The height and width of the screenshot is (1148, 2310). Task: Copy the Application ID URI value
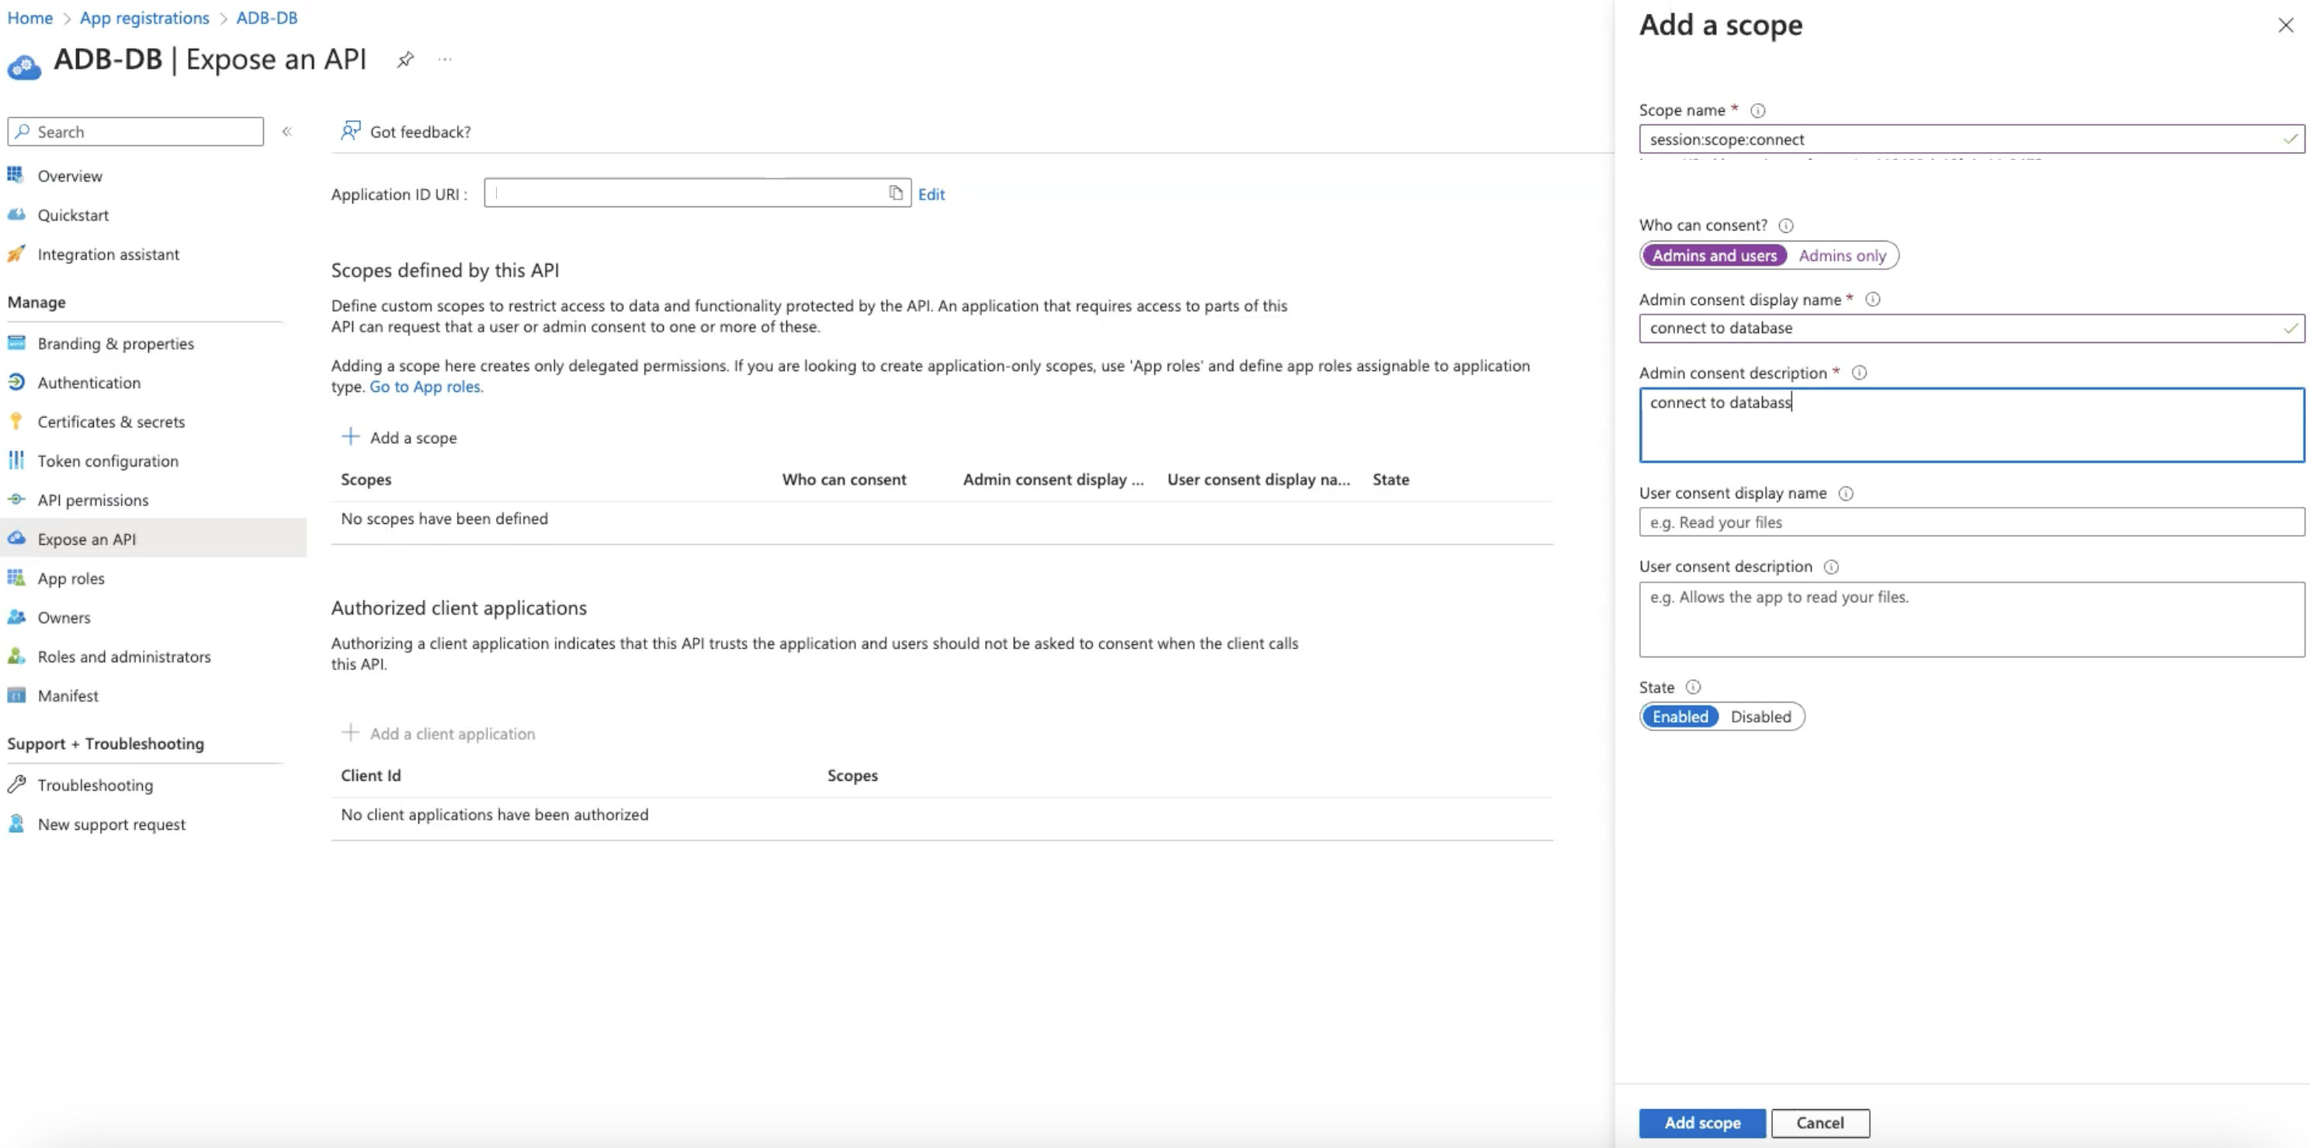[x=896, y=192]
